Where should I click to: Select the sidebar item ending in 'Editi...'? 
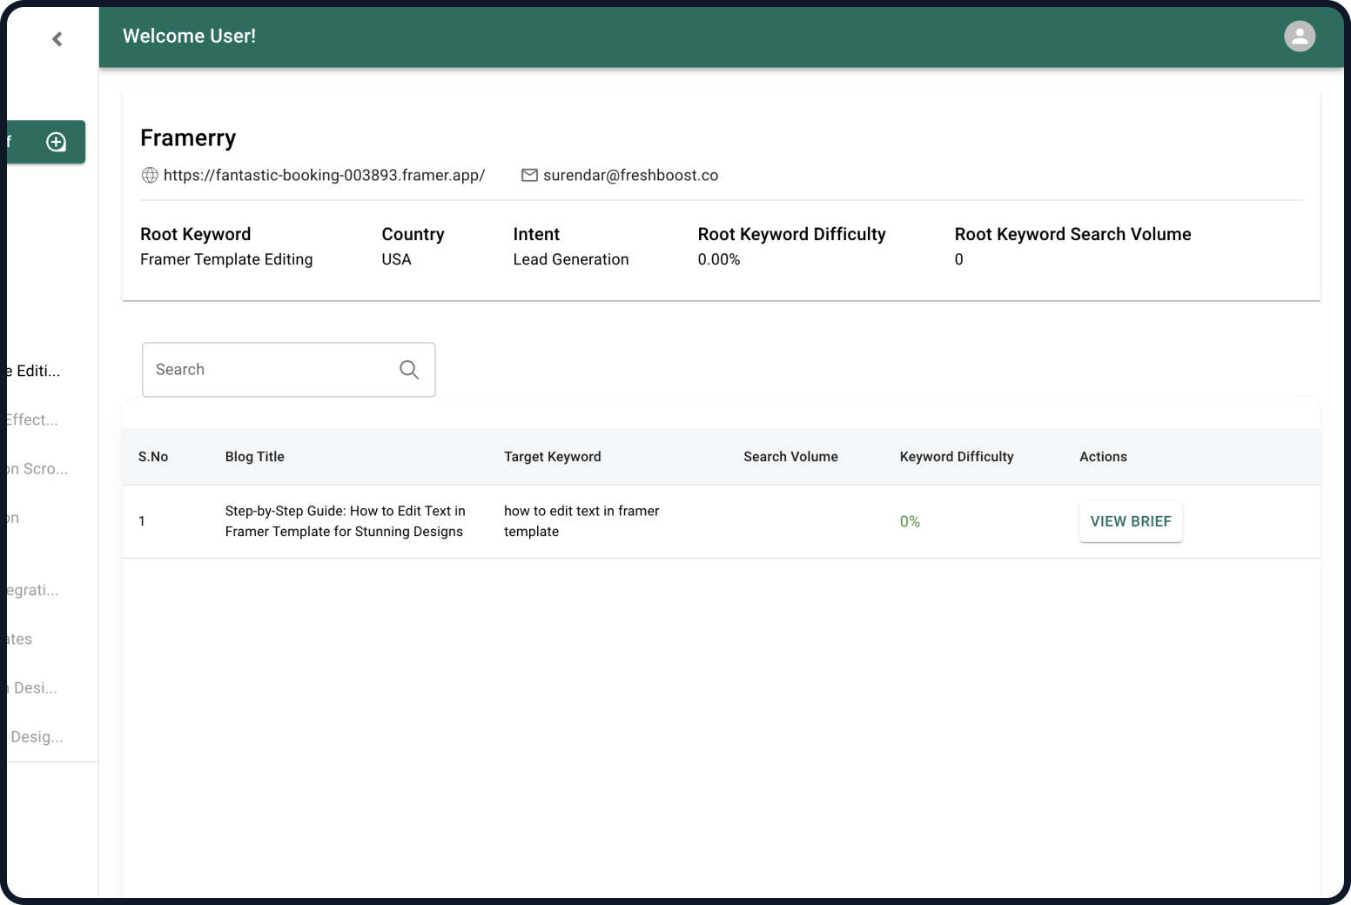pyautogui.click(x=31, y=371)
